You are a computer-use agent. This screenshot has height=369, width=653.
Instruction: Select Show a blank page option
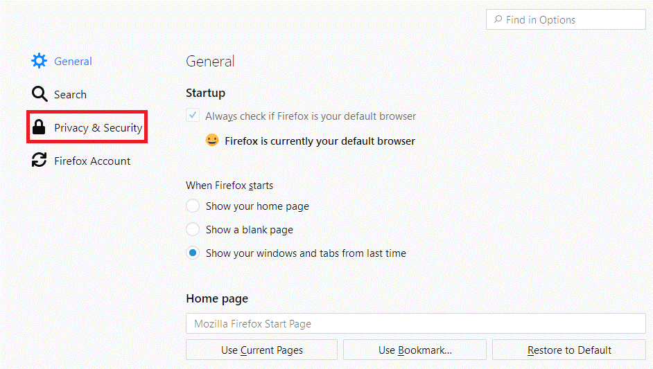click(x=193, y=230)
